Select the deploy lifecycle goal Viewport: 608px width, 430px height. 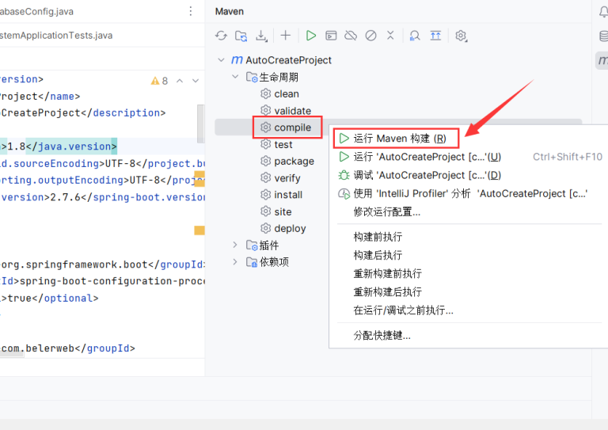(290, 229)
